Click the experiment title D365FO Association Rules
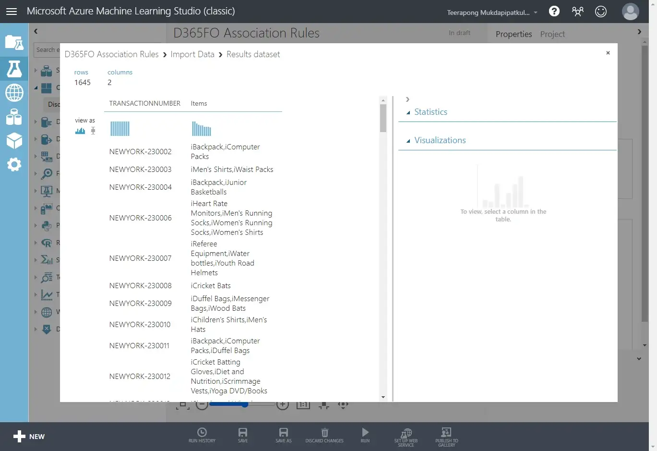 (246, 33)
